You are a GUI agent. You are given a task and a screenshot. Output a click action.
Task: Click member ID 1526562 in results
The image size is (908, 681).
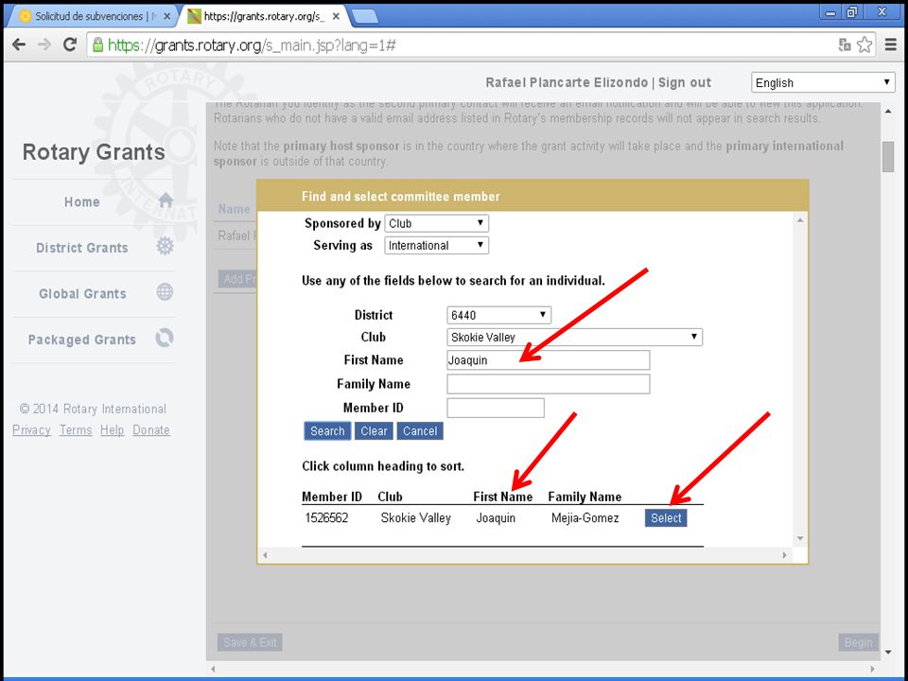(326, 517)
